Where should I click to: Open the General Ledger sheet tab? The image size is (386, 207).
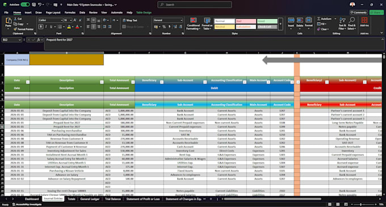pos(90,199)
